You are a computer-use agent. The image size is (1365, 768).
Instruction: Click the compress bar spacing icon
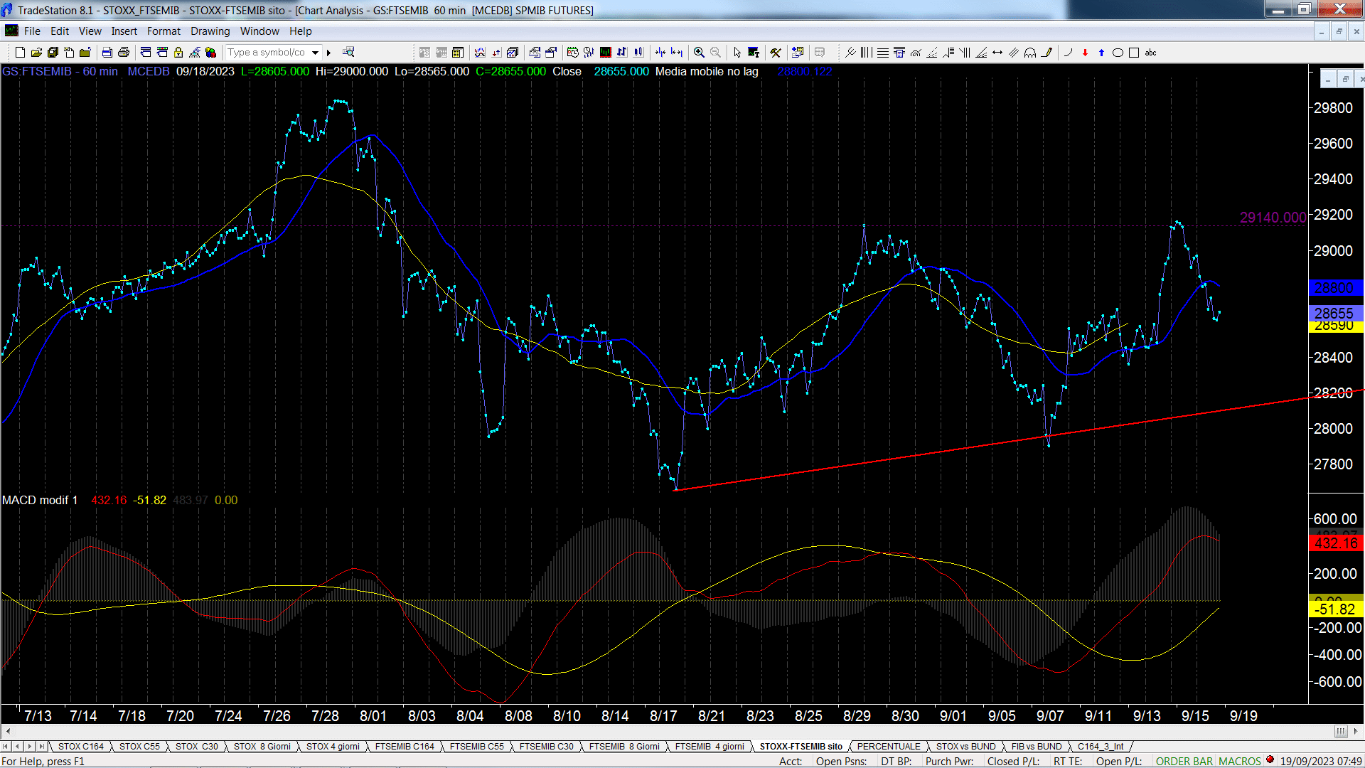660,53
